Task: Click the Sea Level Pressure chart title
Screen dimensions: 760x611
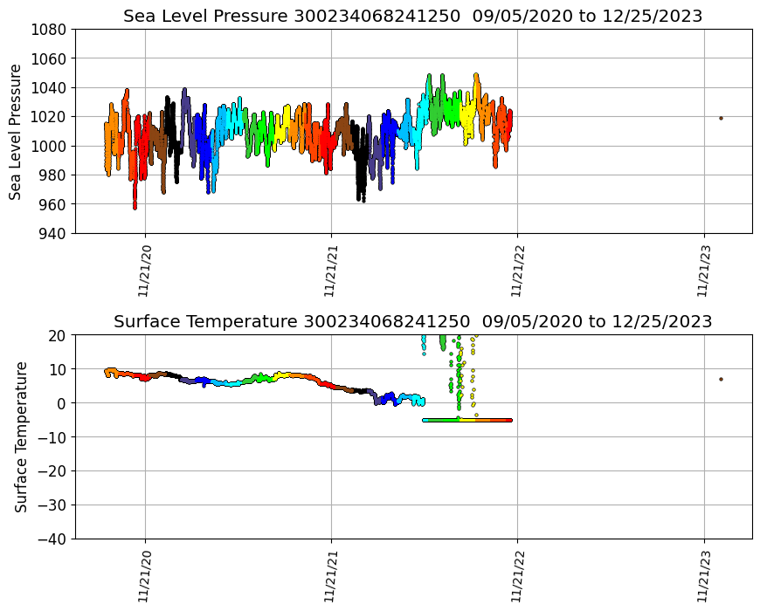Action: (412, 17)
